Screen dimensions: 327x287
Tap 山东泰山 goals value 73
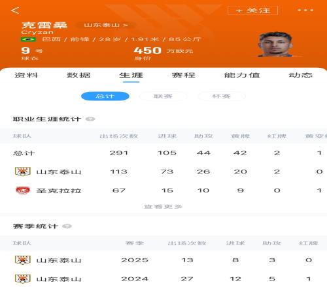pos(167,172)
